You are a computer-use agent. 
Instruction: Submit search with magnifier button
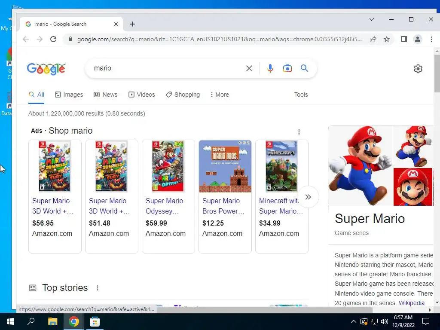pos(305,68)
